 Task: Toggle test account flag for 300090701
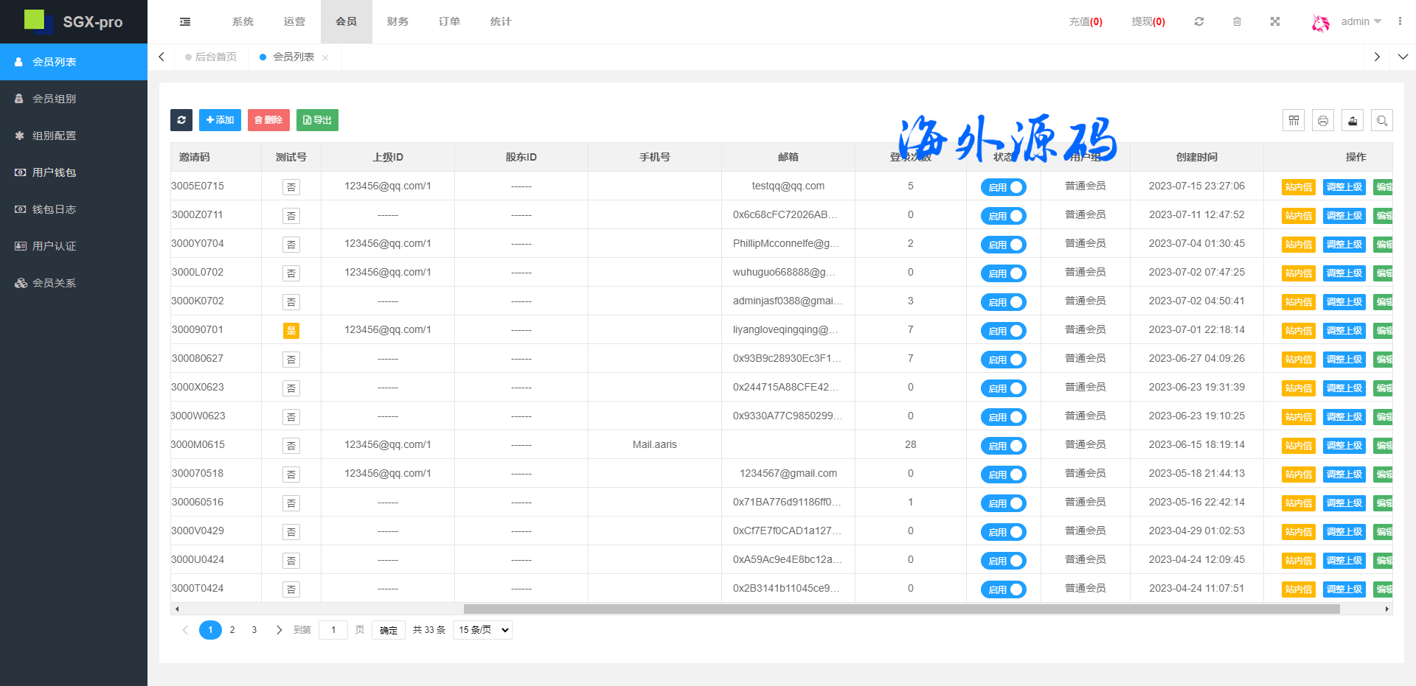click(x=291, y=331)
